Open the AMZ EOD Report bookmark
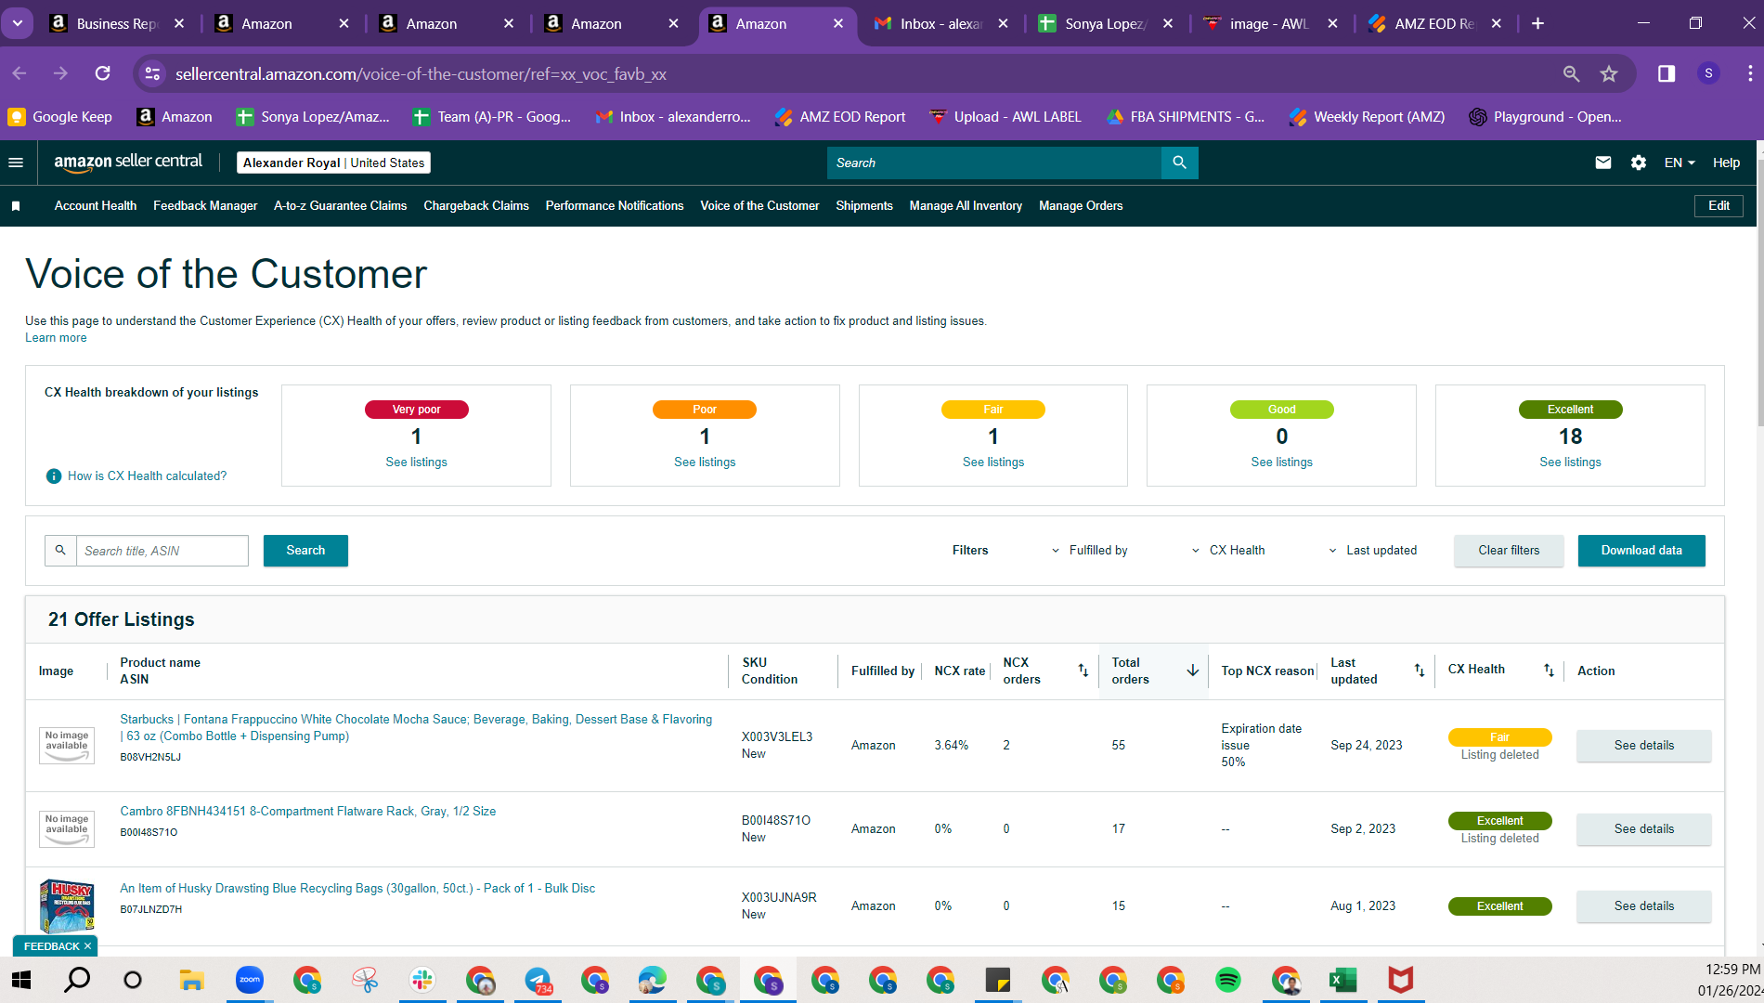Viewport: 1764px width, 1003px height. (840, 117)
